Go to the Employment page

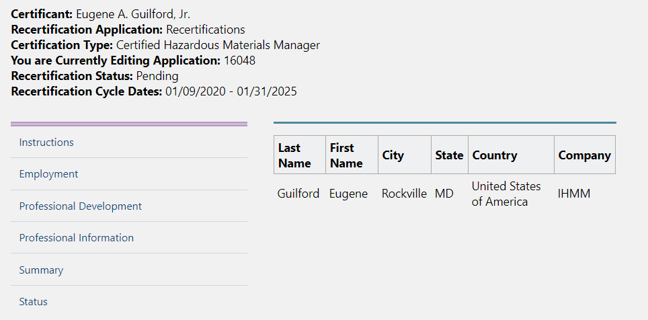(x=48, y=174)
